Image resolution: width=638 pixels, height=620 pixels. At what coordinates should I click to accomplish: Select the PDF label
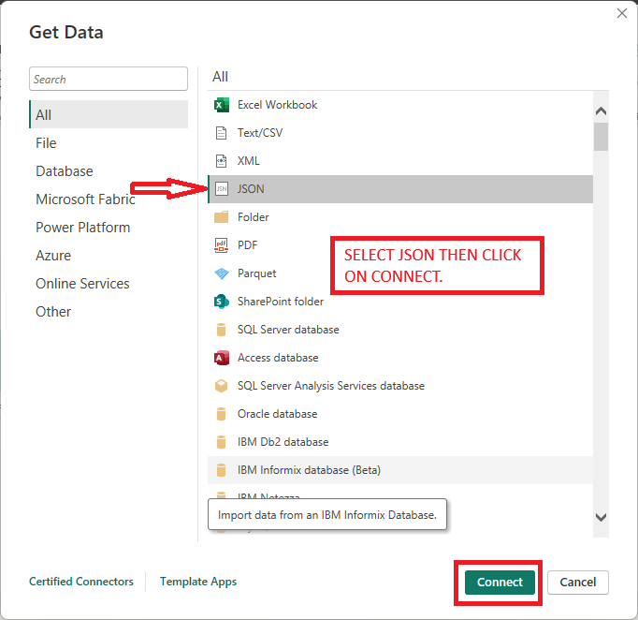(x=247, y=245)
